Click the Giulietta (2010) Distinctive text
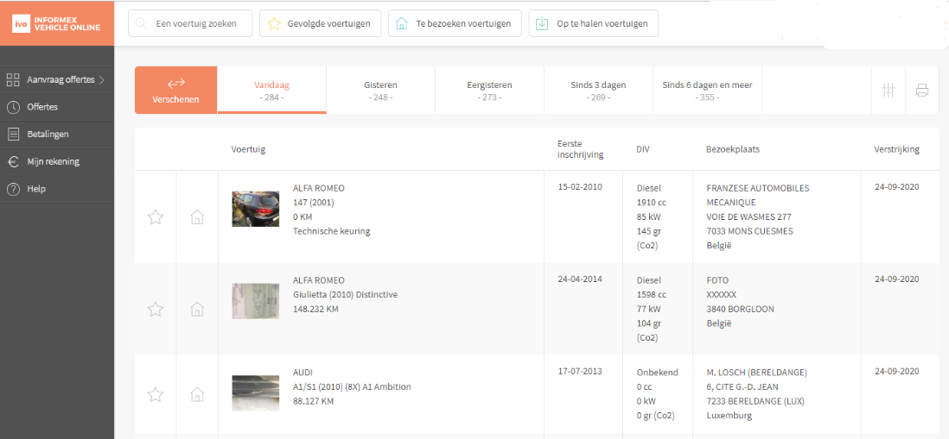The height and width of the screenshot is (439, 949). pyautogui.click(x=345, y=295)
